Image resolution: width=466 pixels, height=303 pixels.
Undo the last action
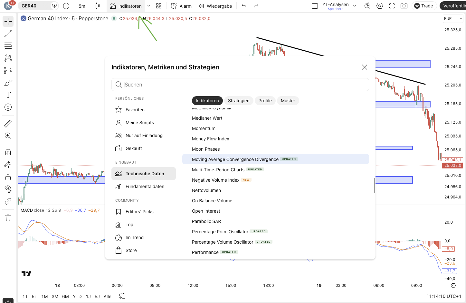click(x=244, y=6)
